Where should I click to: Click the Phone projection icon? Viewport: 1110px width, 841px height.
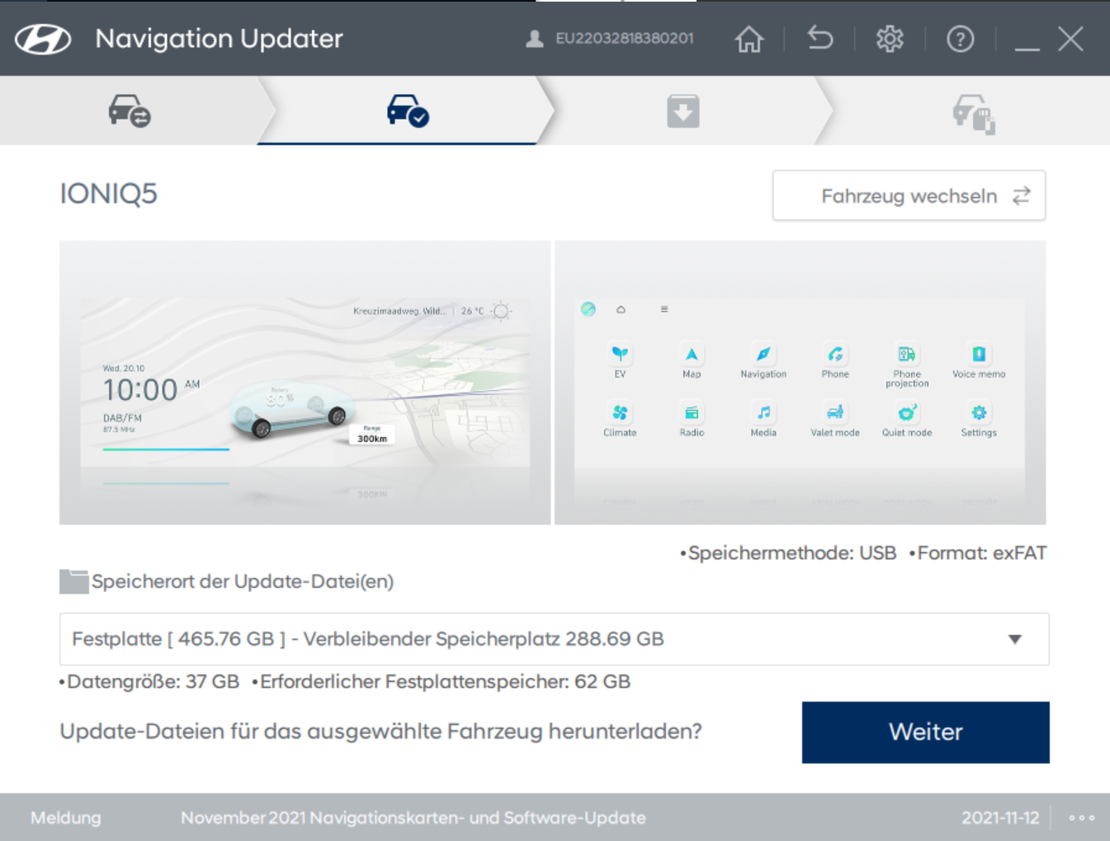(x=906, y=355)
